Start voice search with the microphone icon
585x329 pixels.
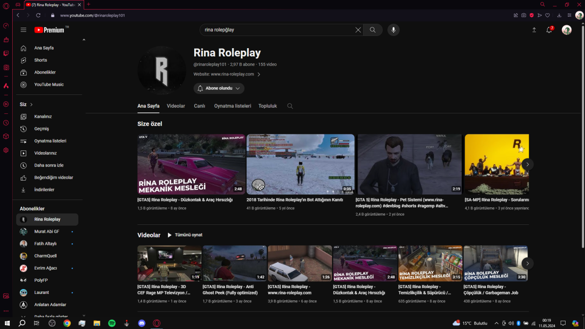click(x=393, y=30)
